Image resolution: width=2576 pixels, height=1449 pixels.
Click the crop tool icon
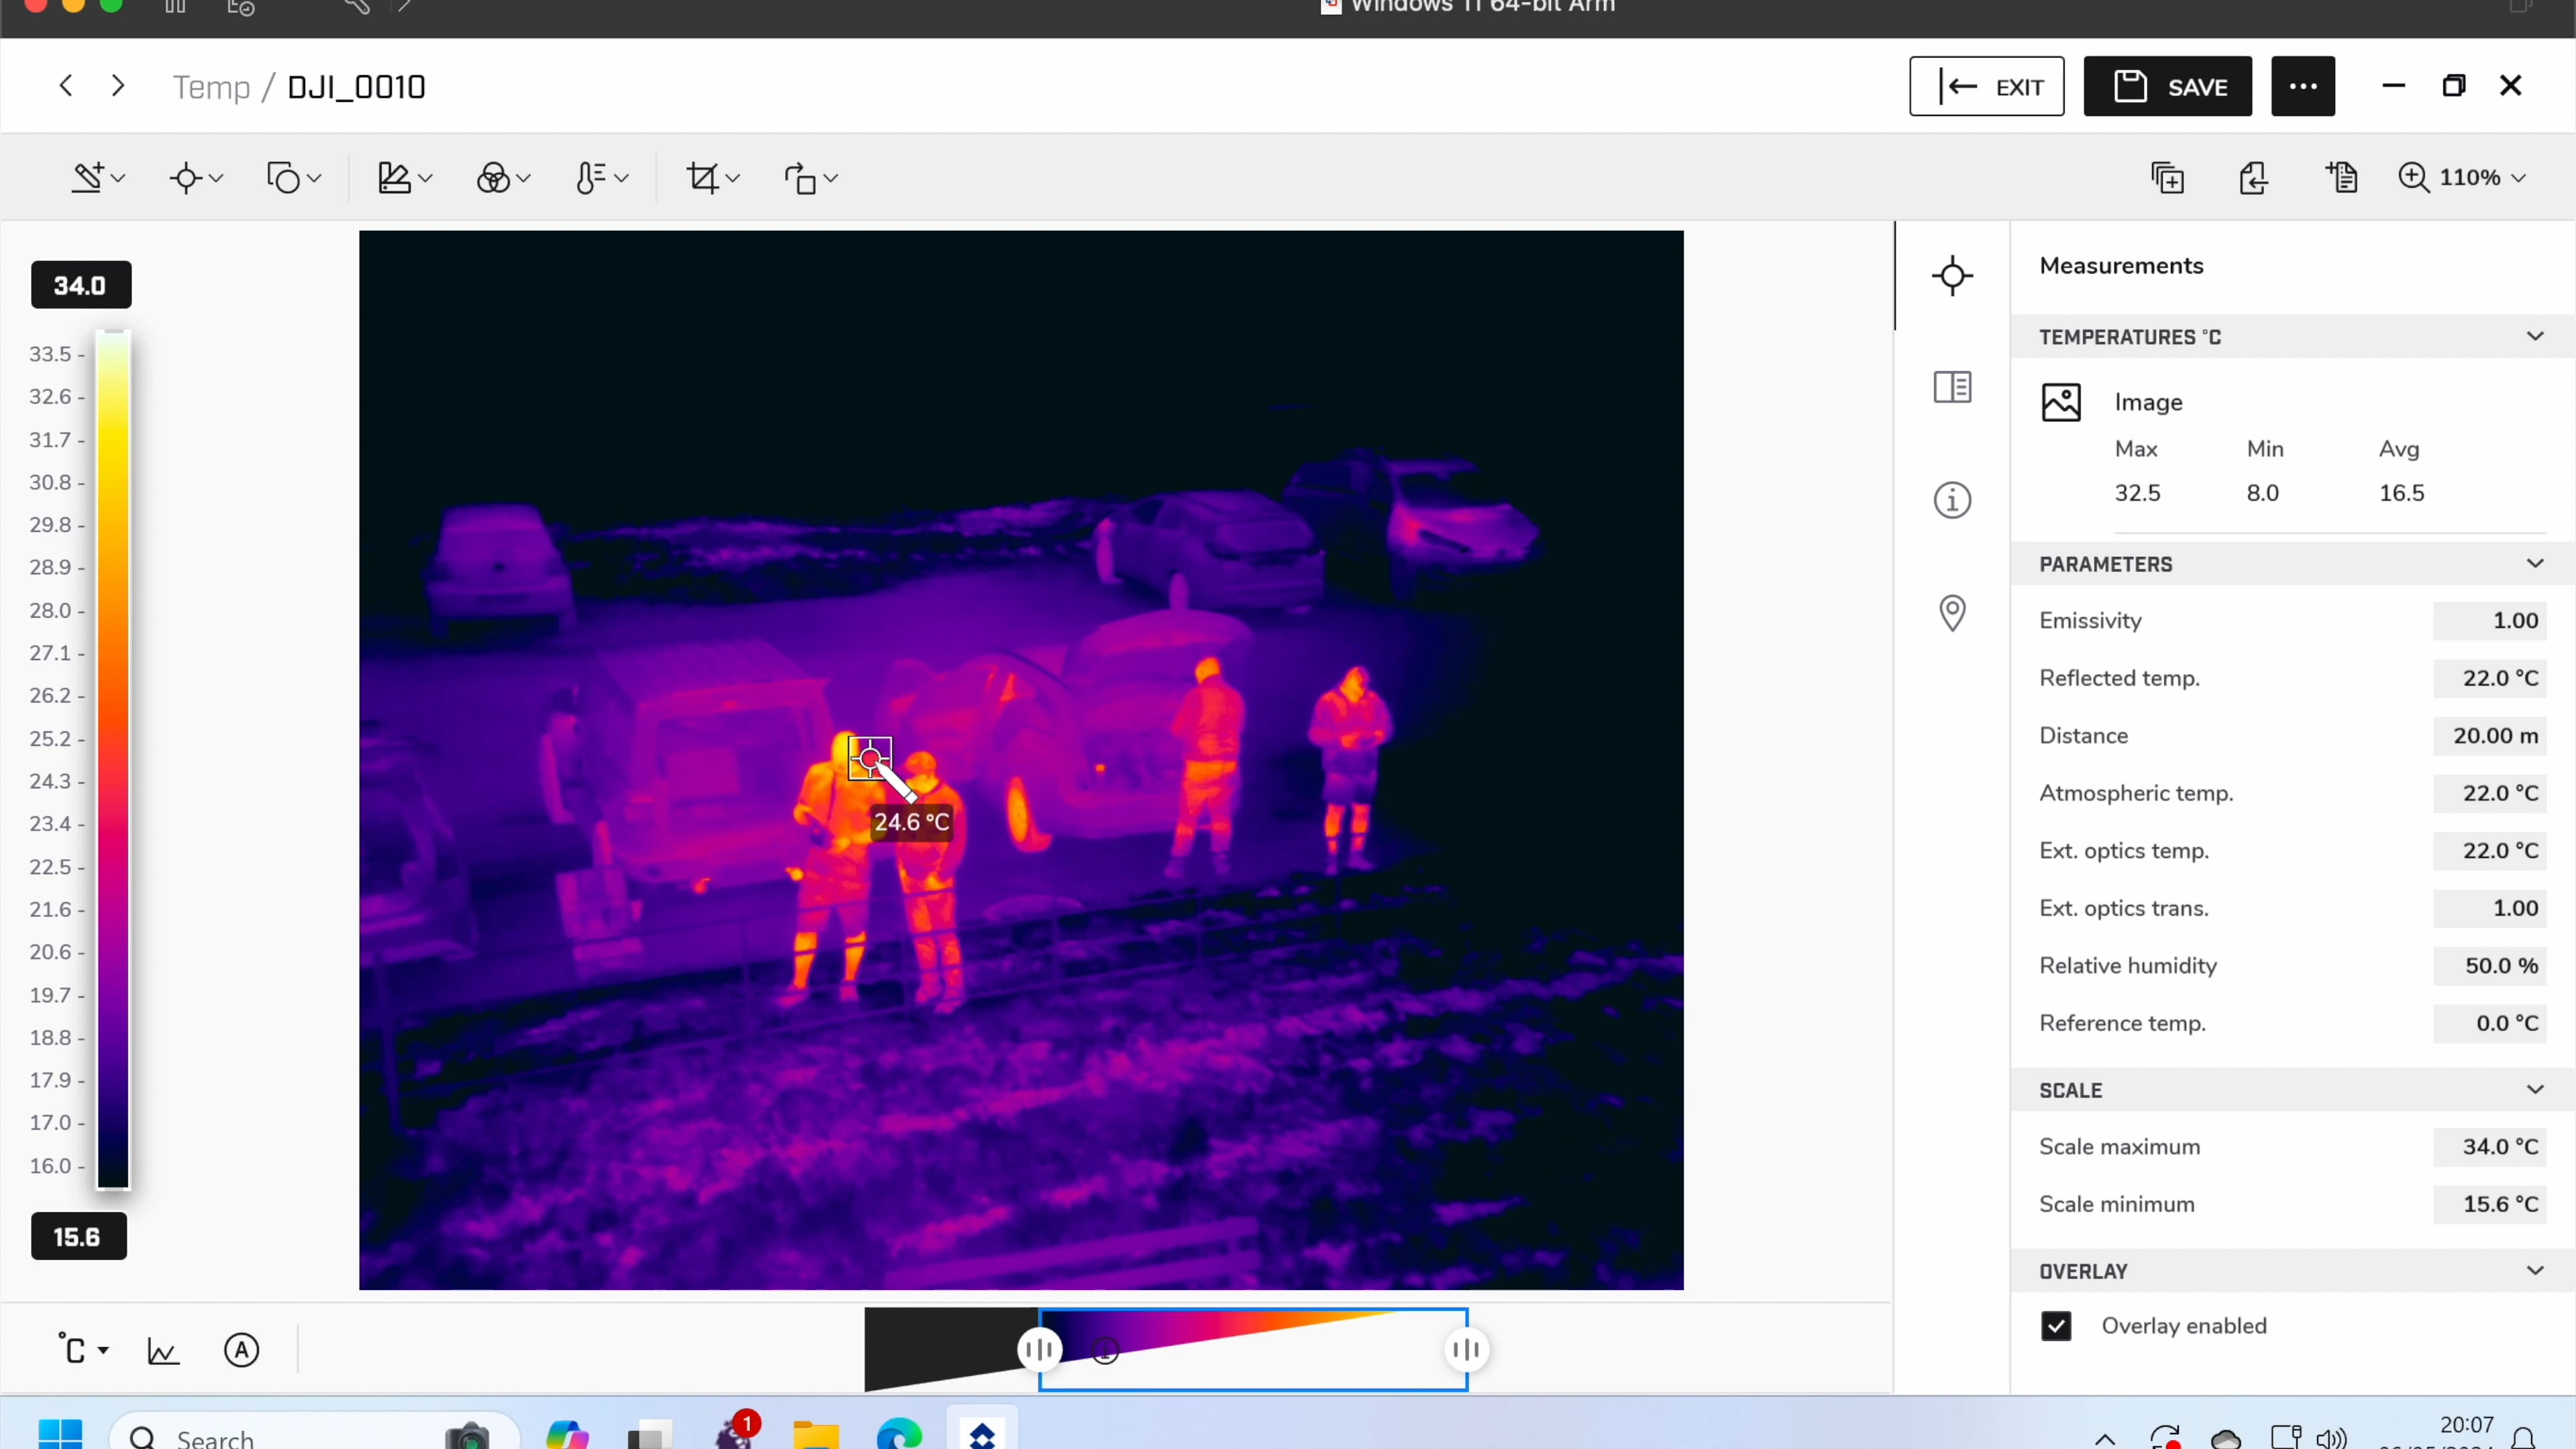pos(703,178)
